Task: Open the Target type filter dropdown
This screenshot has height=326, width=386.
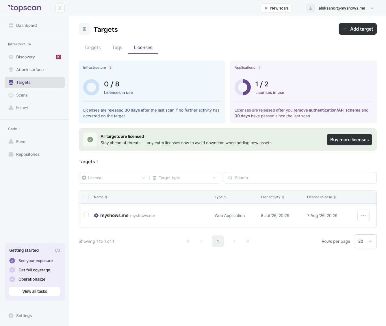Action: point(185,178)
